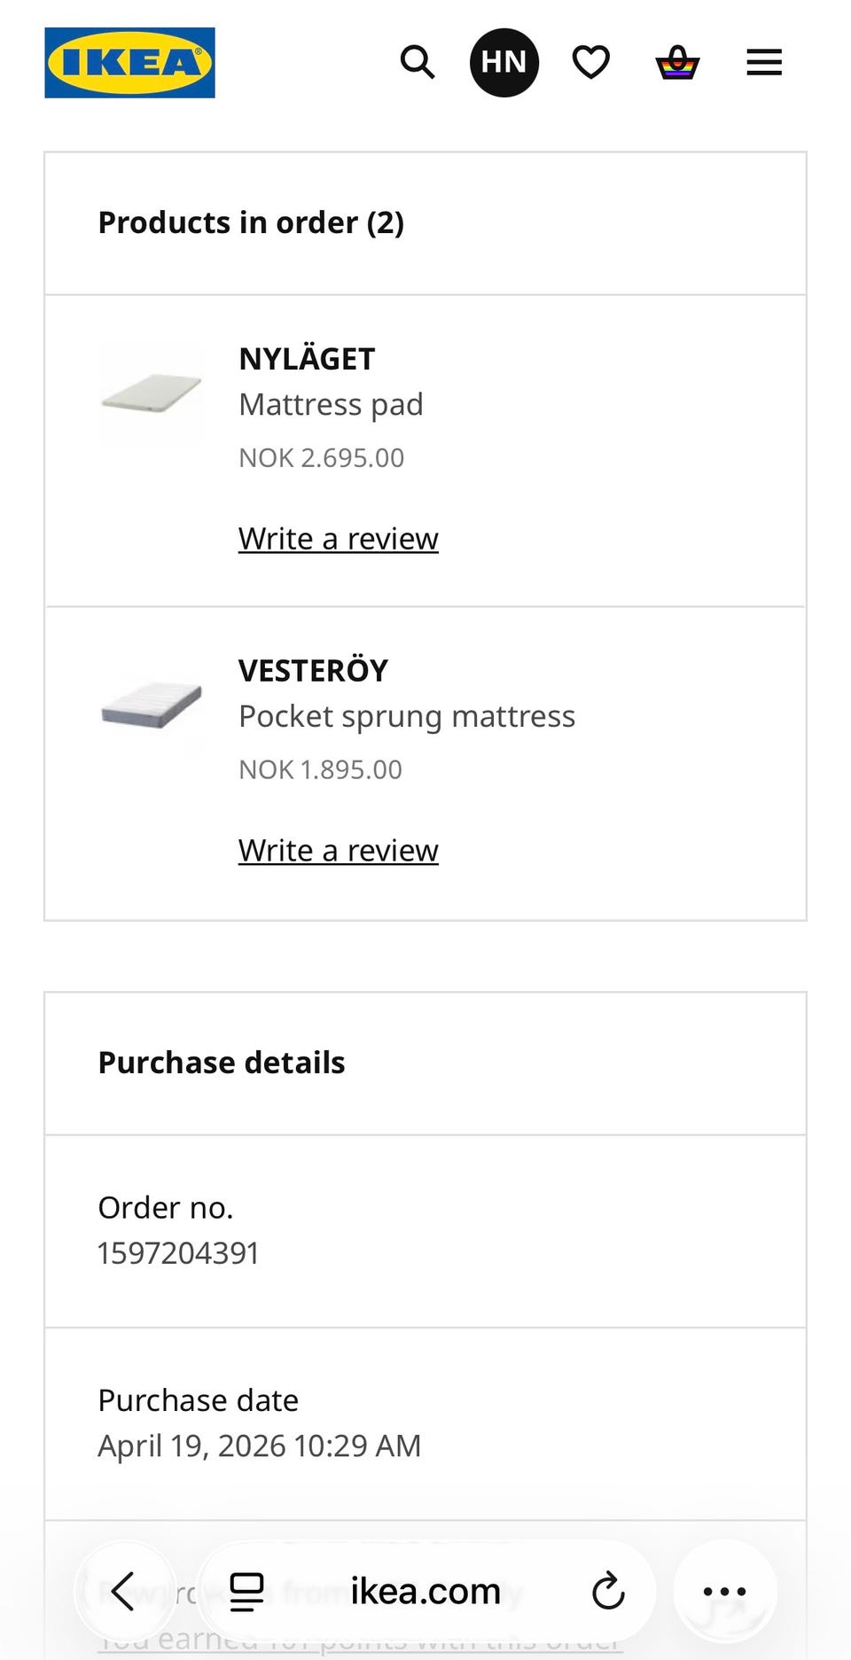
Task: Open the hamburger menu
Action: (764, 63)
